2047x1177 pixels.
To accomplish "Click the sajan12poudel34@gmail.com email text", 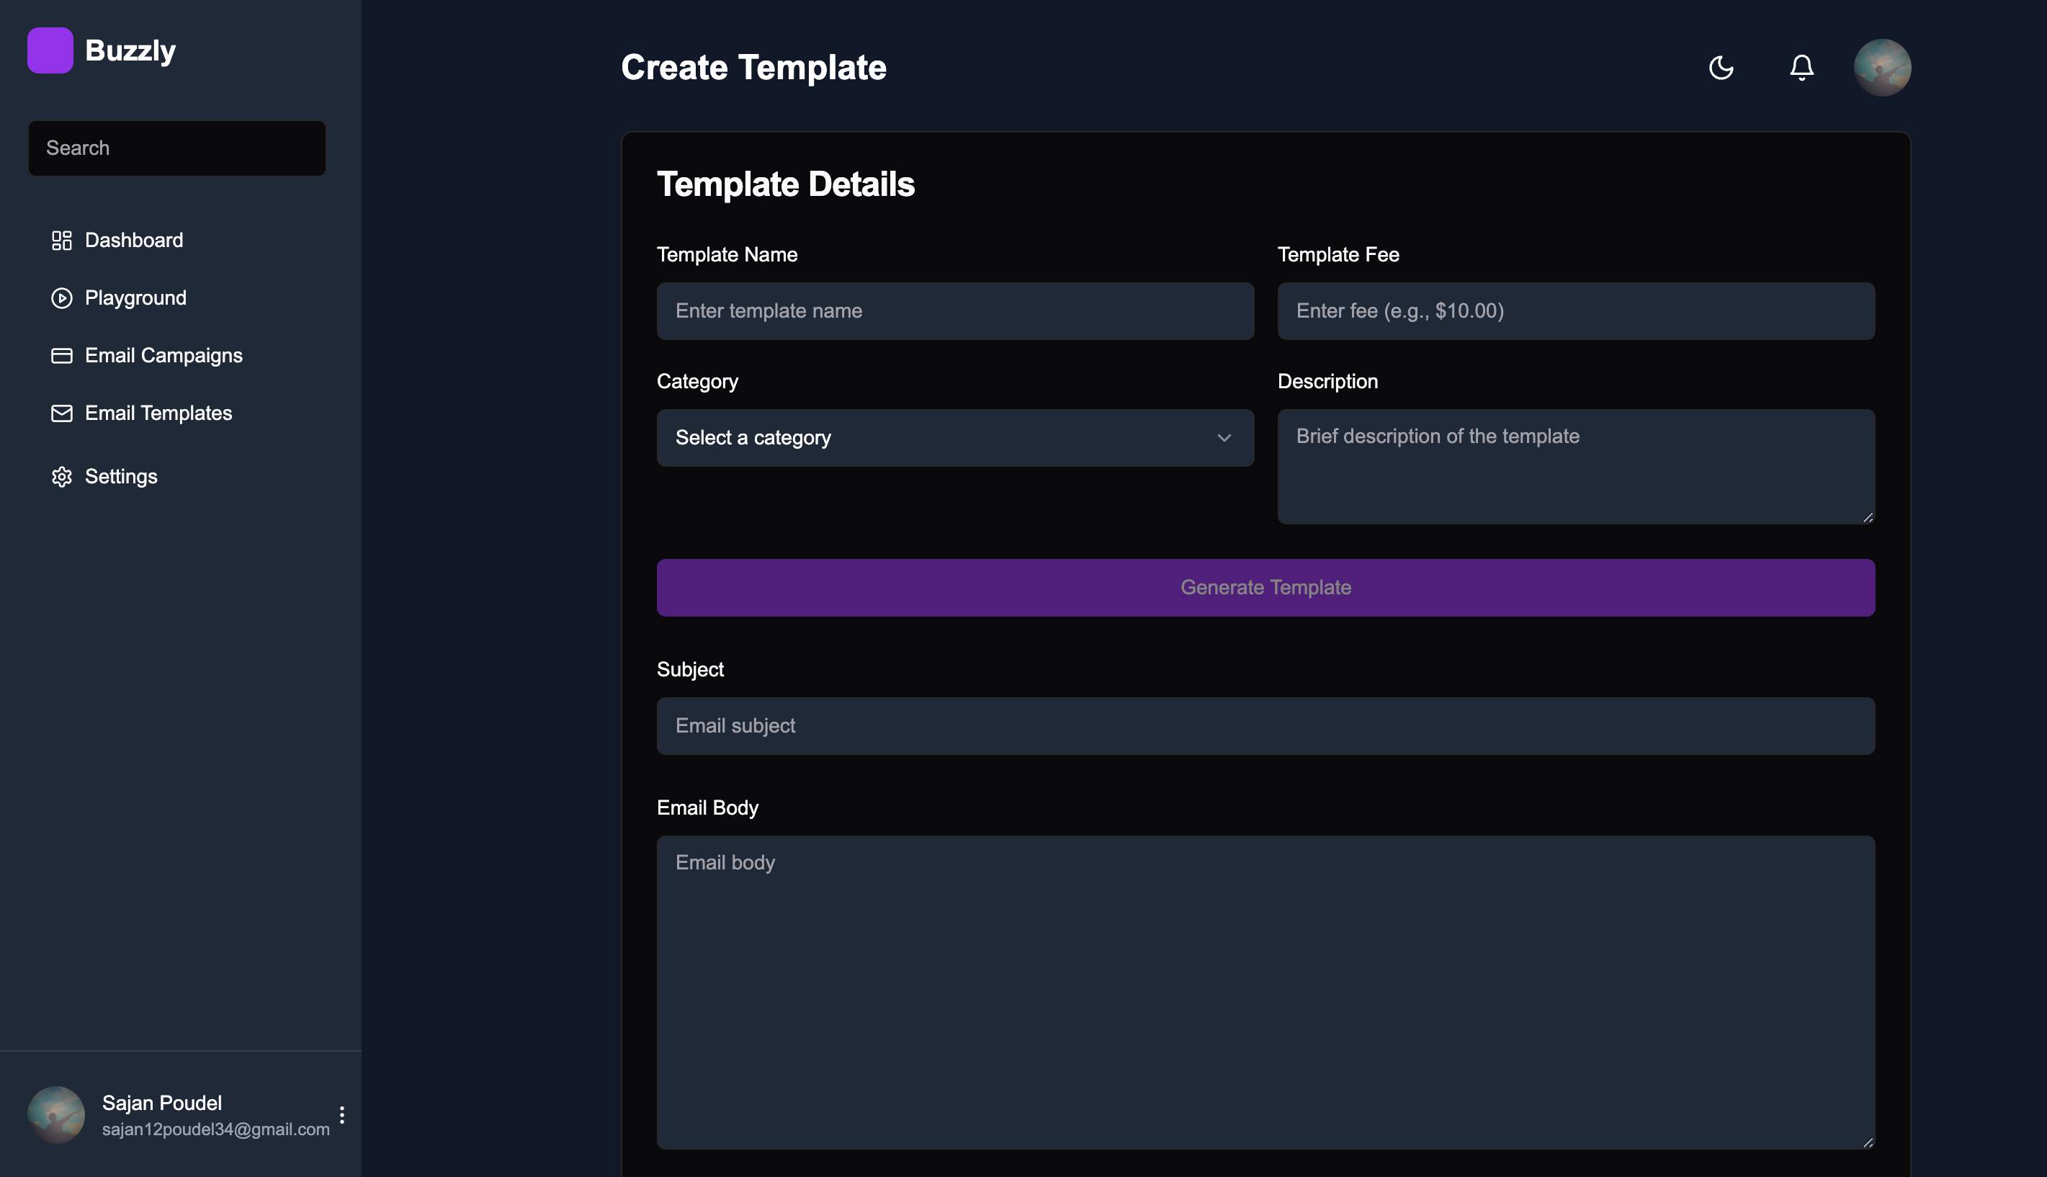I will coord(215,1129).
